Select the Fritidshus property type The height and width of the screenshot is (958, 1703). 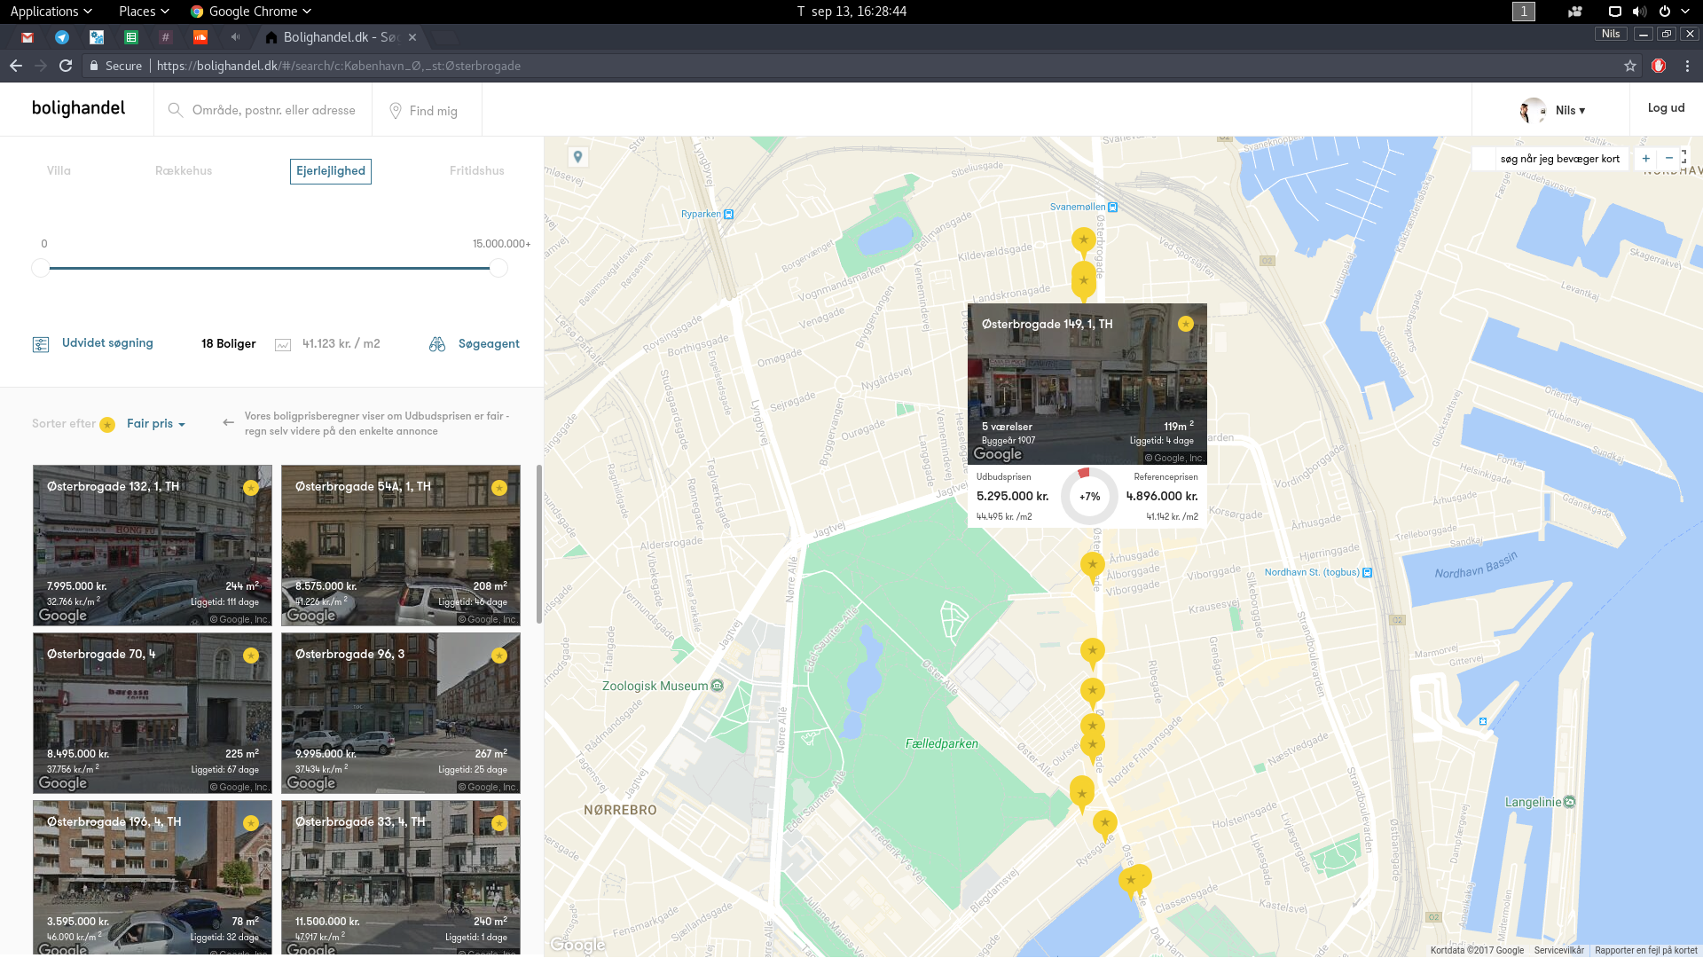click(x=476, y=171)
